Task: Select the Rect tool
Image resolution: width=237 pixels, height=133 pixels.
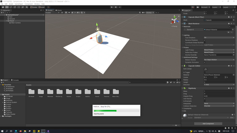Action: point(19,7)
